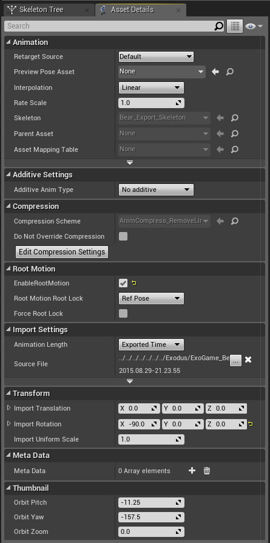The image size is (270, 543).
Task: Collapse the Additive Settings section
Action: point(8,174)
